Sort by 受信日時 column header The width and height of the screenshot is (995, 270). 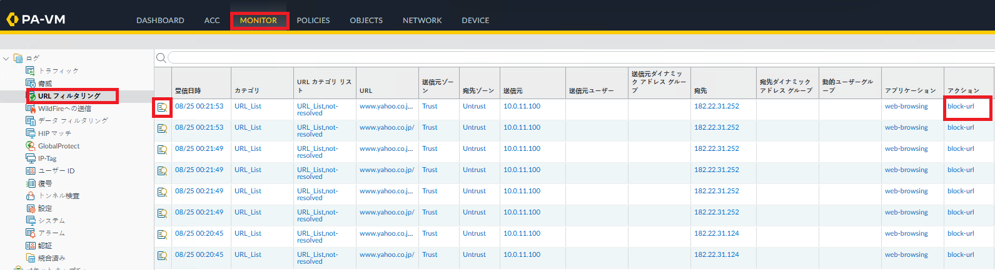(x=188, y=91)
